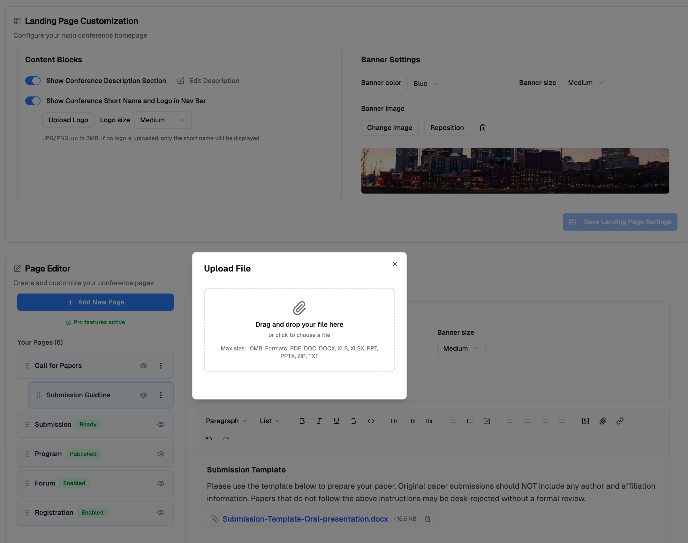
Task: Toggle Show Conference Short Name and Logo switch
Action: click(33, 101)
